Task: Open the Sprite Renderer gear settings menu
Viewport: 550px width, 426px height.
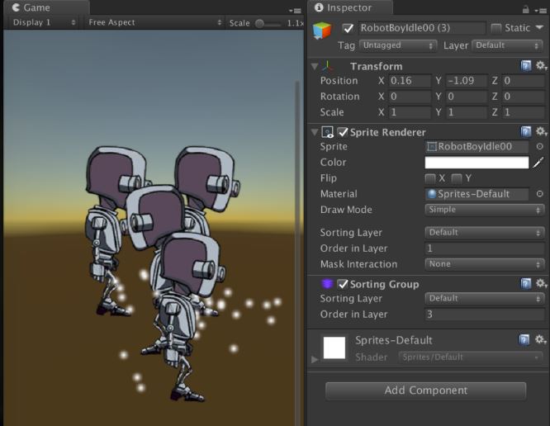Action: point(541,132)
